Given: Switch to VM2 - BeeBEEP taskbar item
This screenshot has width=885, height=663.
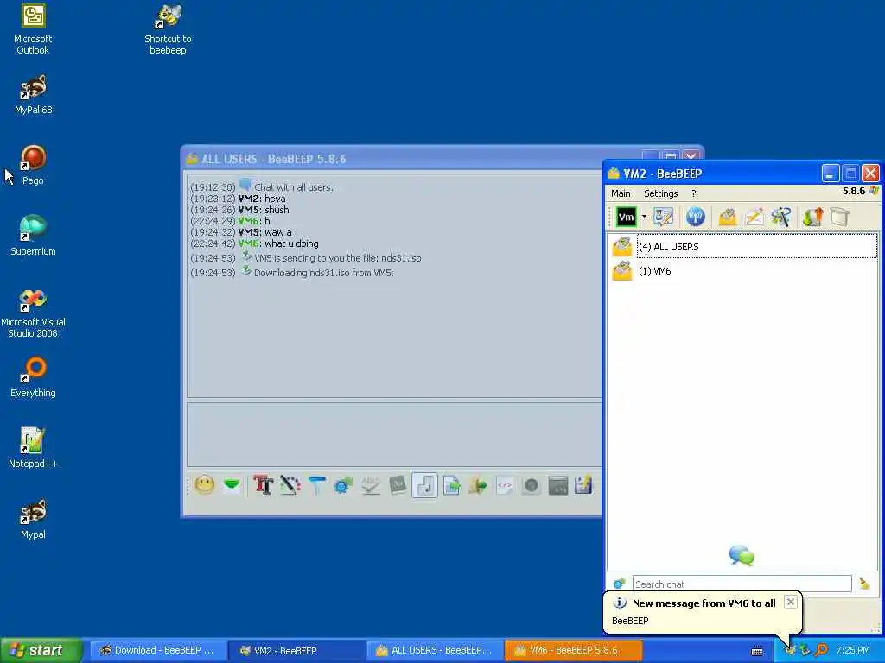Looking at the screenshot, I should [x=296, y=650].
